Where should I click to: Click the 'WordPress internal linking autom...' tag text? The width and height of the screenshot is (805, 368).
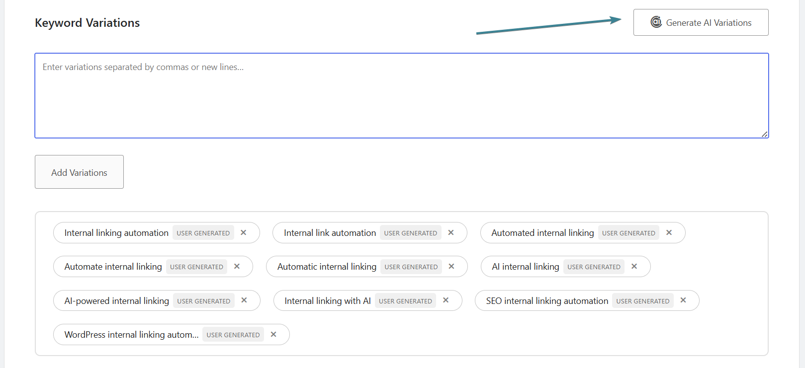(x=131, y=335)
